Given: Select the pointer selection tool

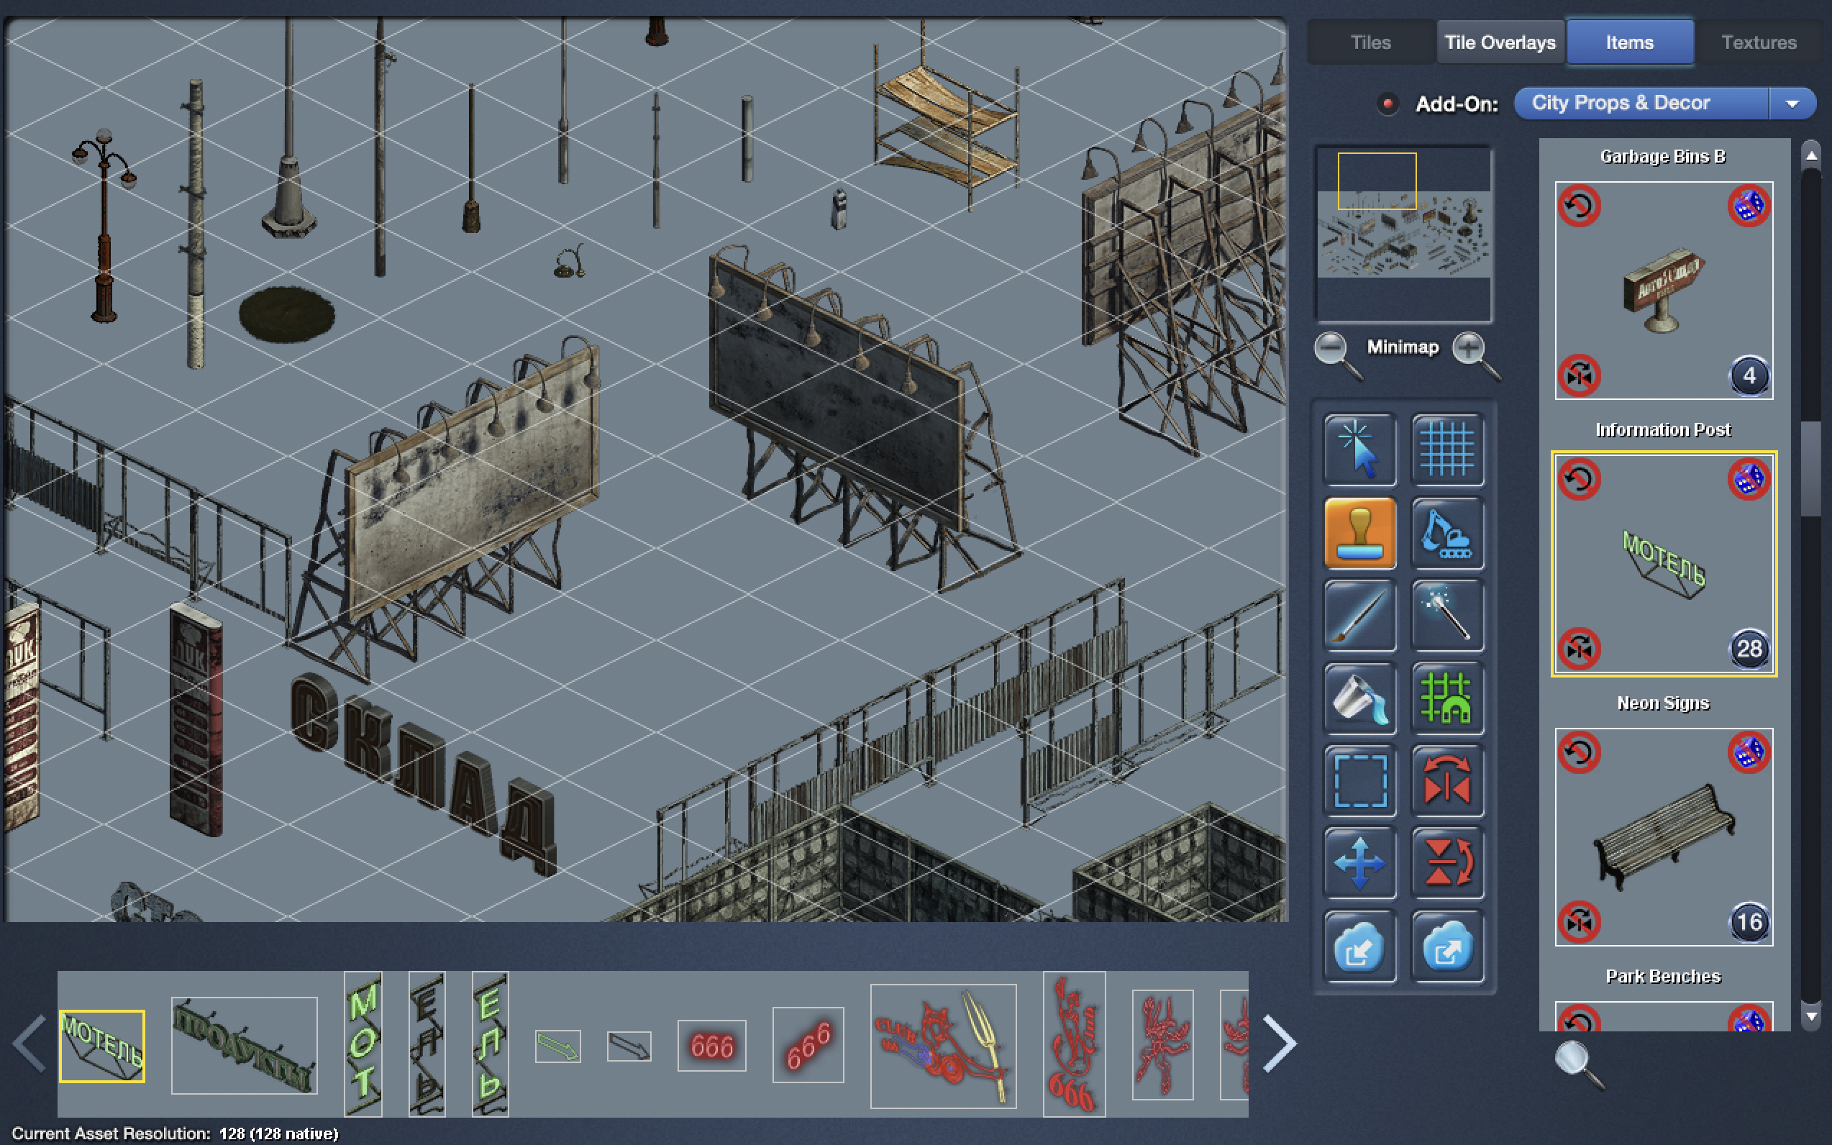Looking at the screenshot, I should pyautogui.click(x=1359, y=450).
